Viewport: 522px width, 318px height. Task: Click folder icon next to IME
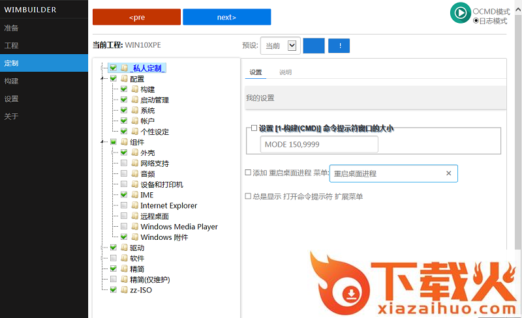[x=135, y=195]
